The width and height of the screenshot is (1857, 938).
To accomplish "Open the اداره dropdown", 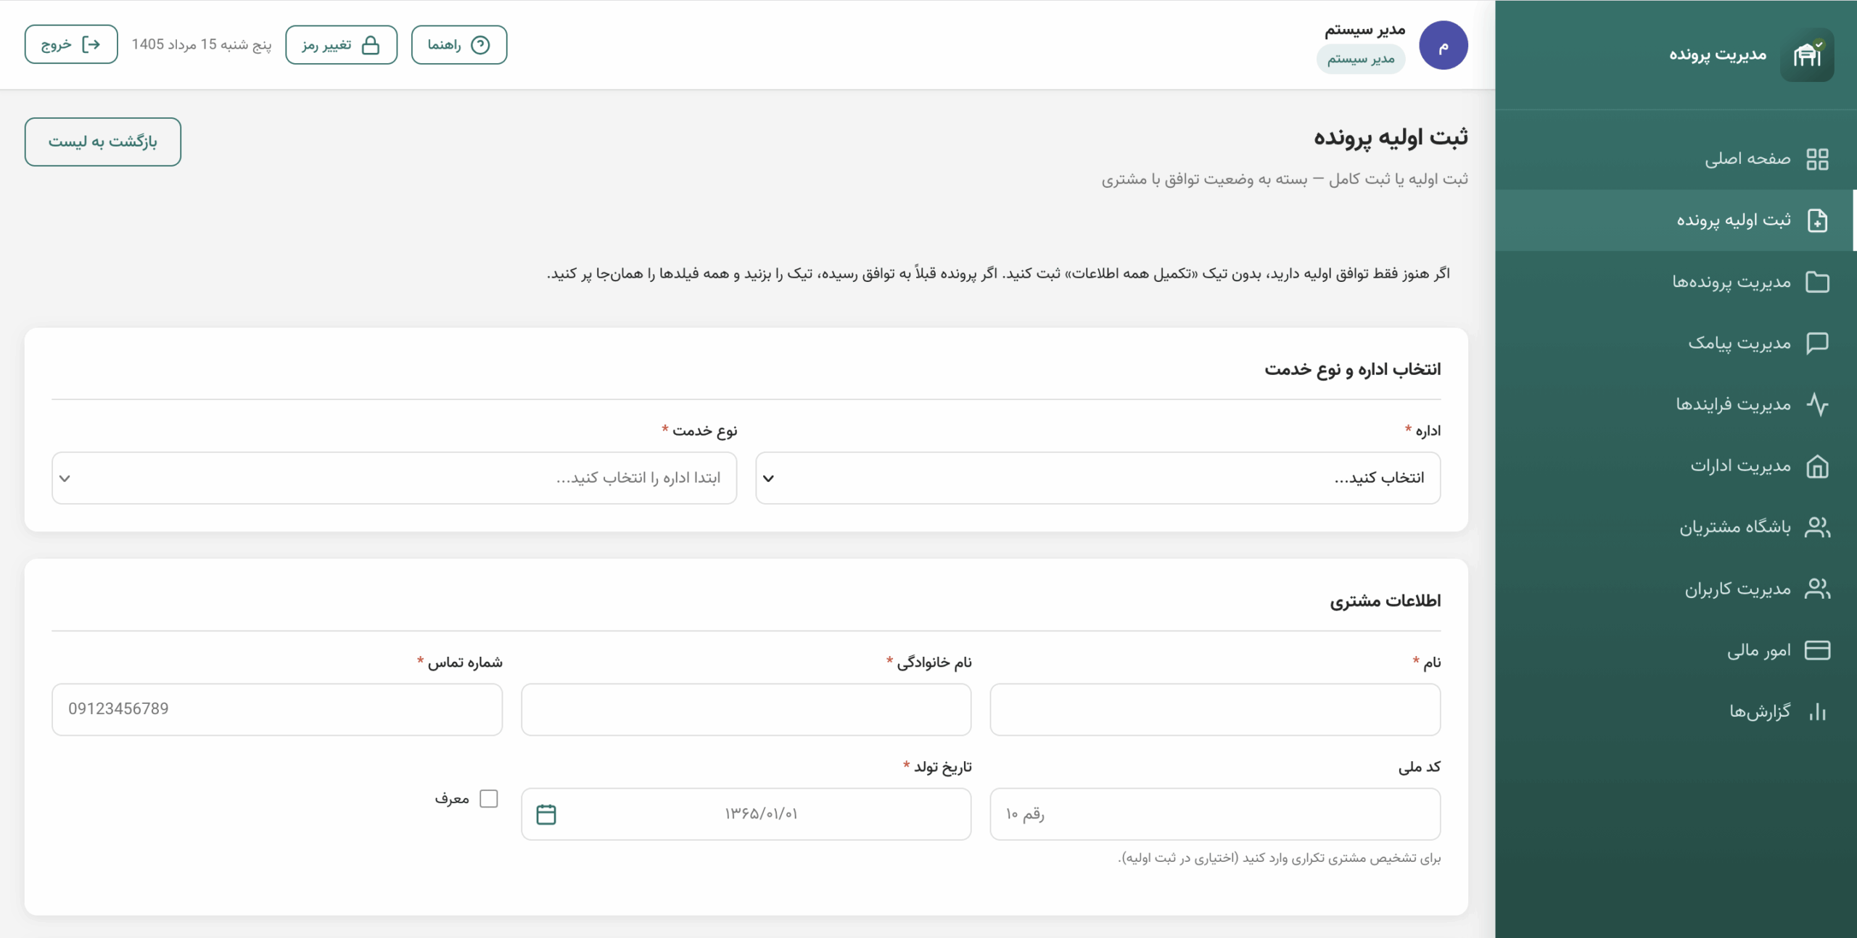I will pyautogui.click(x=1098, y=478).
